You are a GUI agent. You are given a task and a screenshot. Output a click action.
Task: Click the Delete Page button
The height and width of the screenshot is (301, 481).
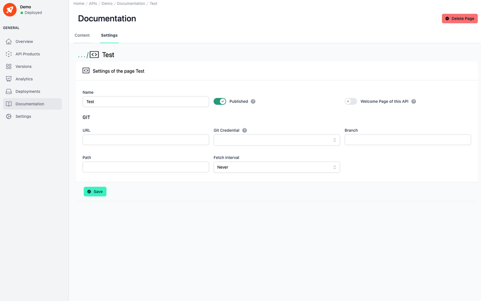(460, 19)
